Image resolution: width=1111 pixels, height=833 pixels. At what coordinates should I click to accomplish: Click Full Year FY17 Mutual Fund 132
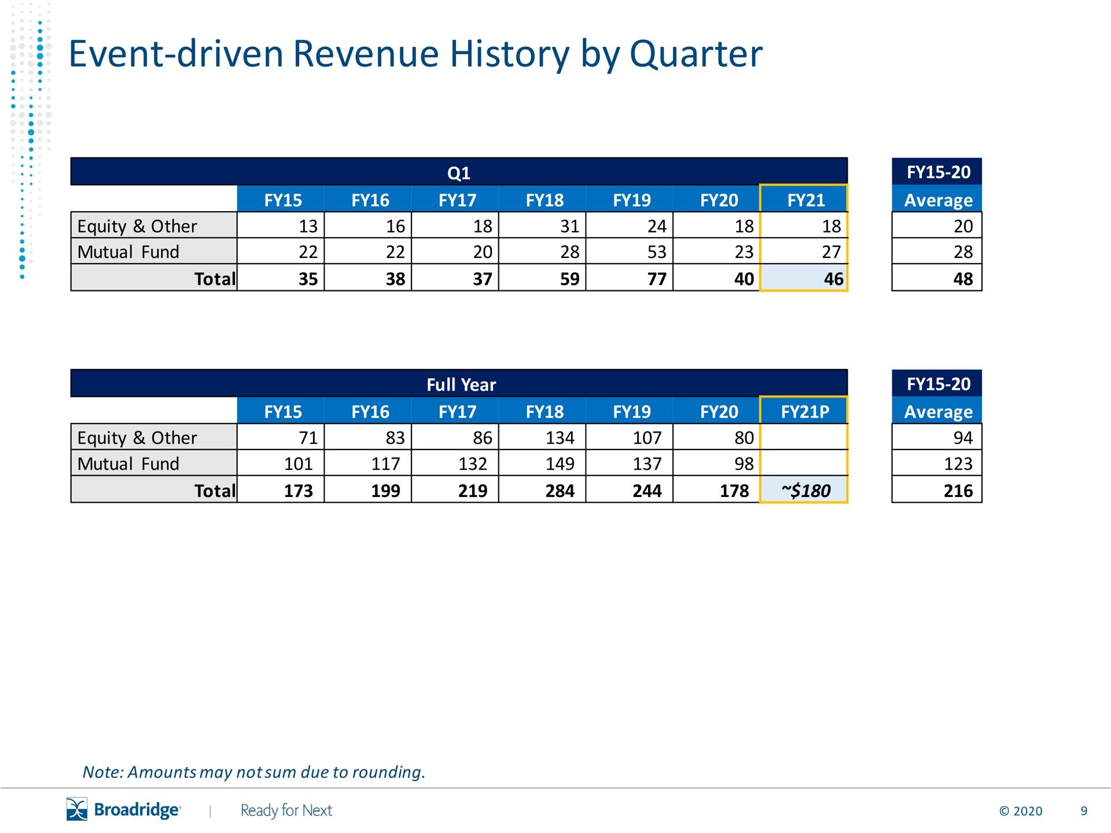click(455, 463)
